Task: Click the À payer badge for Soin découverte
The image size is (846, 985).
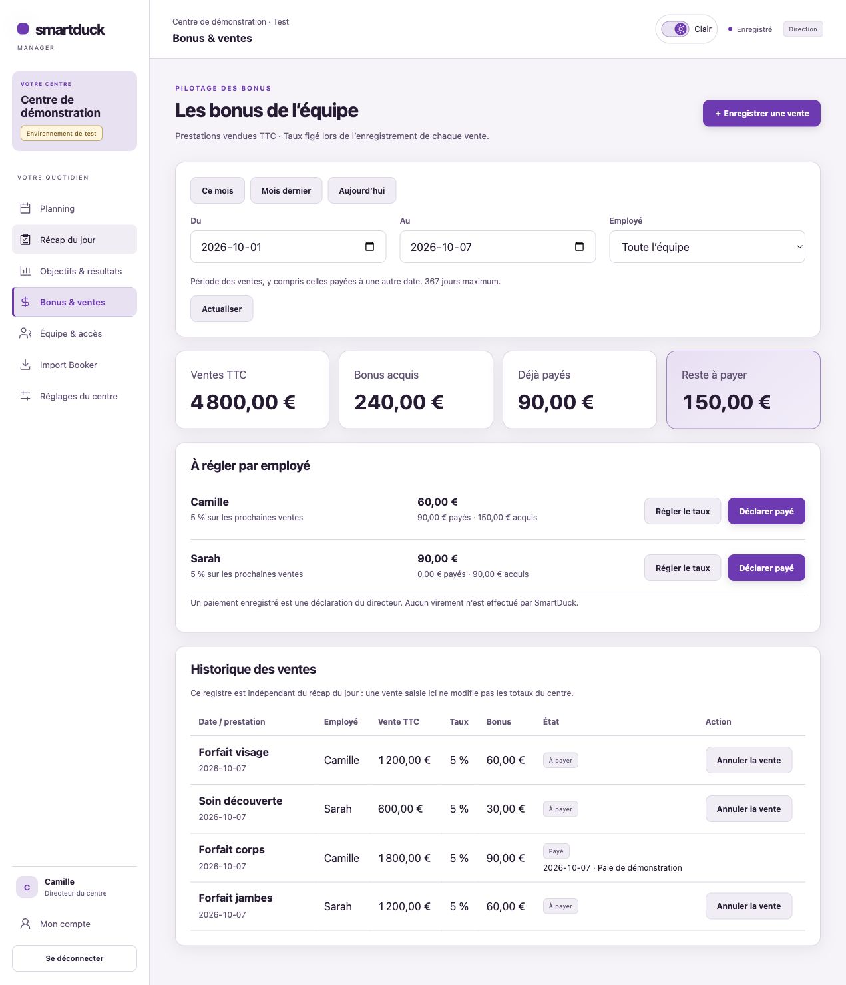Action: coord(560,809)
